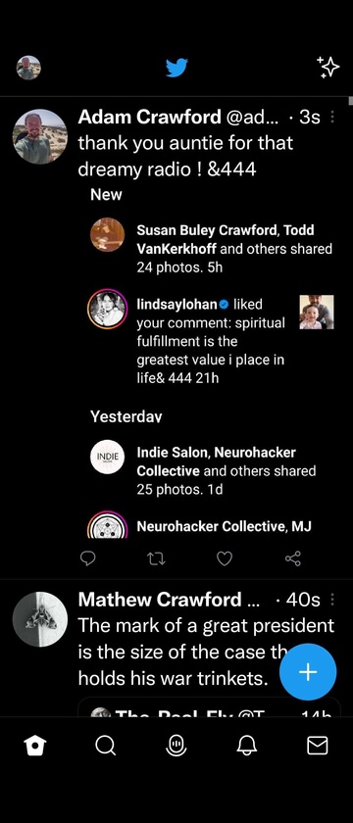Open Adam Crawford's name link

click(x=149, y=117)
